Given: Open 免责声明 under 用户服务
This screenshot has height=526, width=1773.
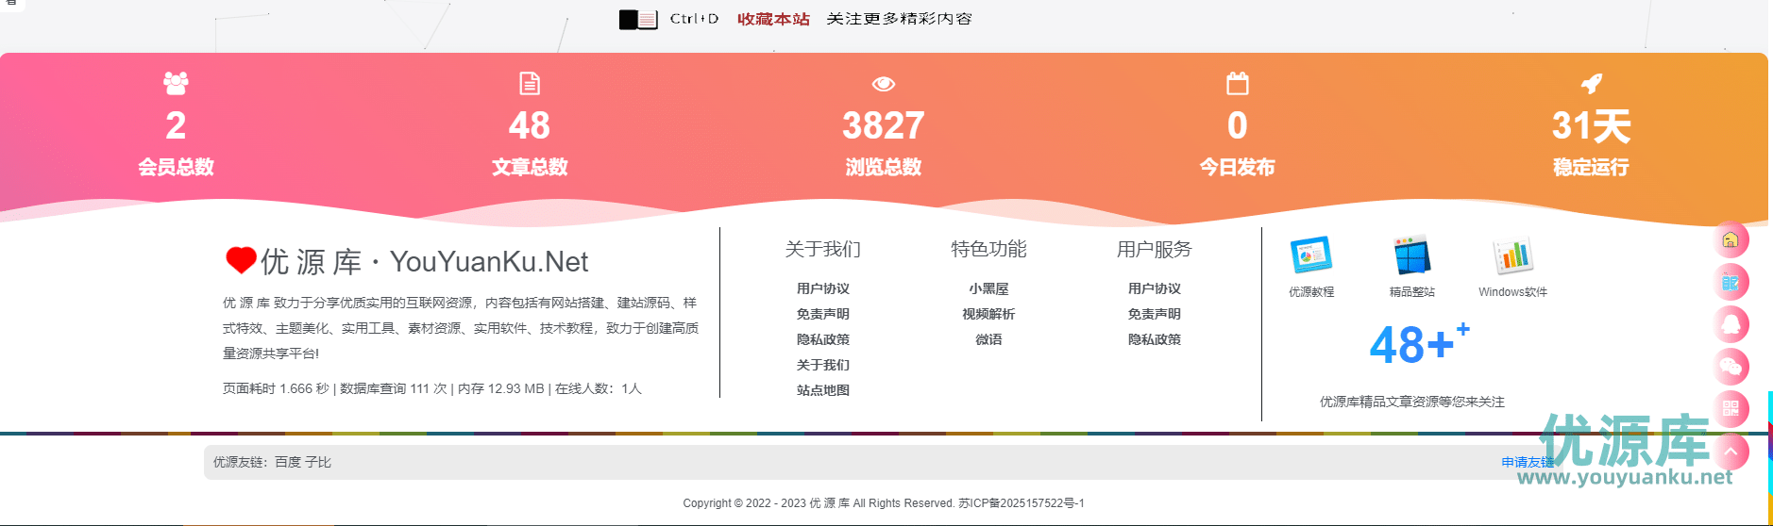Looking at the screenshot, I should (1154, 314).
